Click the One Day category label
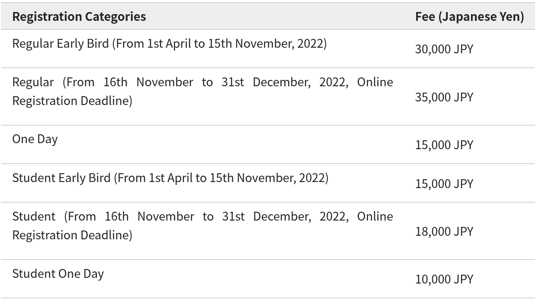 pos(35,139)
